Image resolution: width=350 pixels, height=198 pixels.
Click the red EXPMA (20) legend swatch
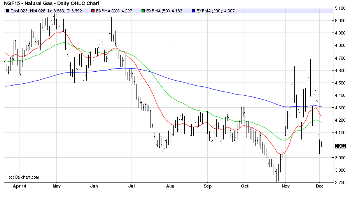[x=93, y=10]
